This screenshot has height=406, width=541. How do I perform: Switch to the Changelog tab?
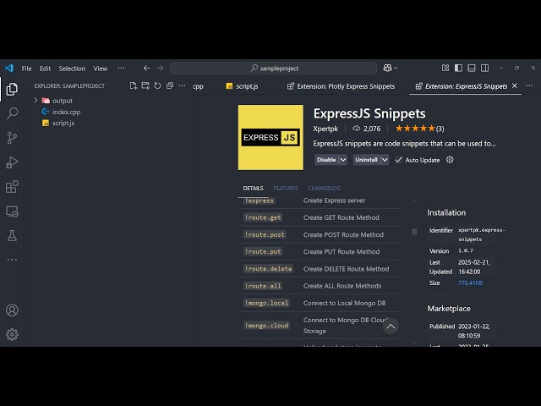point(324,189)
